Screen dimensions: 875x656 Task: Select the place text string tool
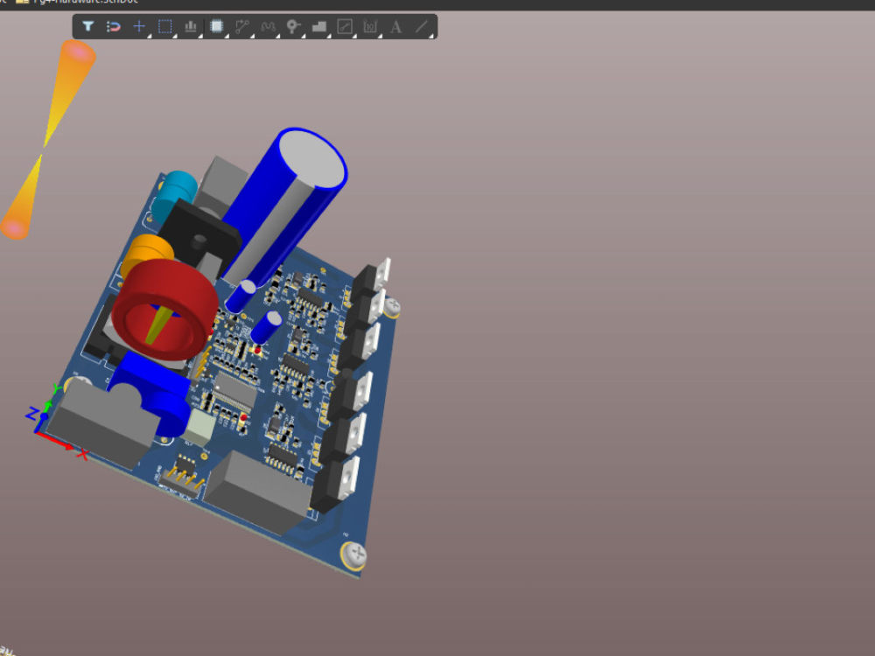[x=396, y=26]
